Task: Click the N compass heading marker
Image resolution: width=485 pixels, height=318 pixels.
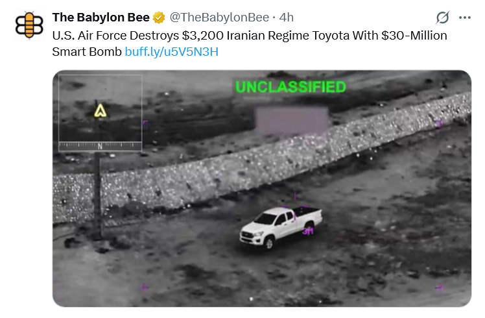Action: [100, 147]
